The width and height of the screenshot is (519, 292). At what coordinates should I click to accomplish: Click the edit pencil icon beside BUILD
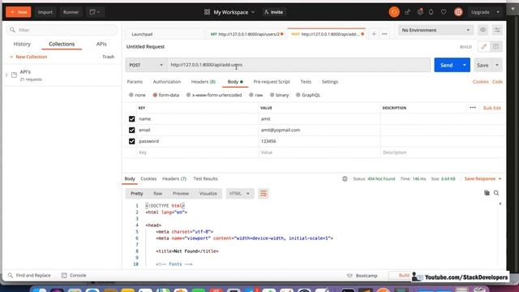(484, 47)
